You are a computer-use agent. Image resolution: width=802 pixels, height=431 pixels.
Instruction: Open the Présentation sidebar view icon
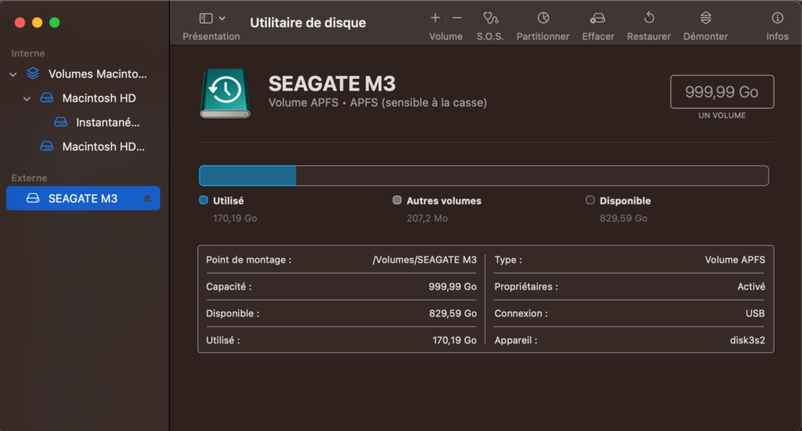coord(206,19)
